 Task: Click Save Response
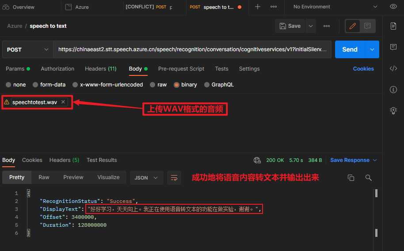coord(350,160)
